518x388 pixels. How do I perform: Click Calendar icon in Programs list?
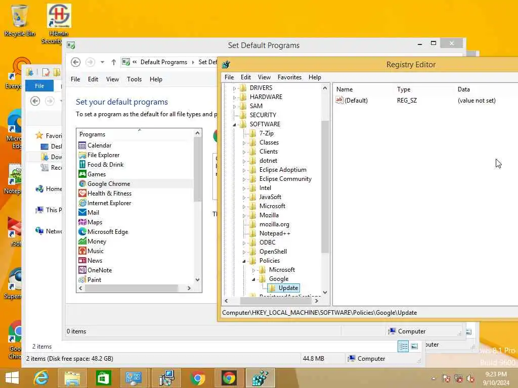tap(82, 145)
